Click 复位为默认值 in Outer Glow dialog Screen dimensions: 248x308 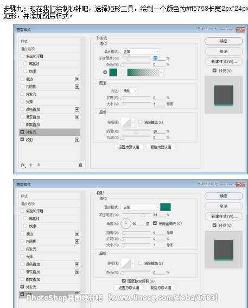tap(161, 147)
